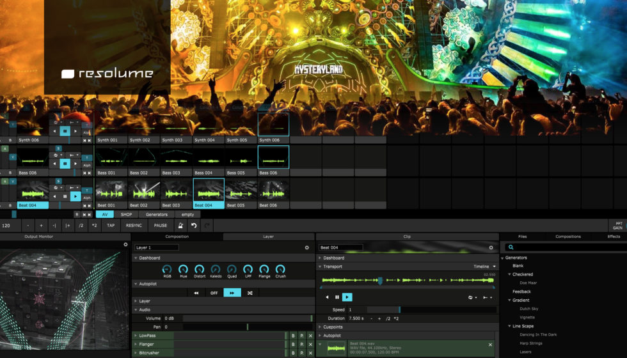Toggle solo S on Bass 006 layer

[x=58, y=148]
